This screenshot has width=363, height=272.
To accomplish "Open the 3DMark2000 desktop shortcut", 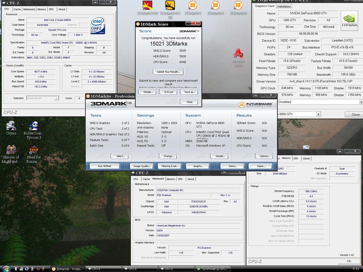I will pos(147,8).
